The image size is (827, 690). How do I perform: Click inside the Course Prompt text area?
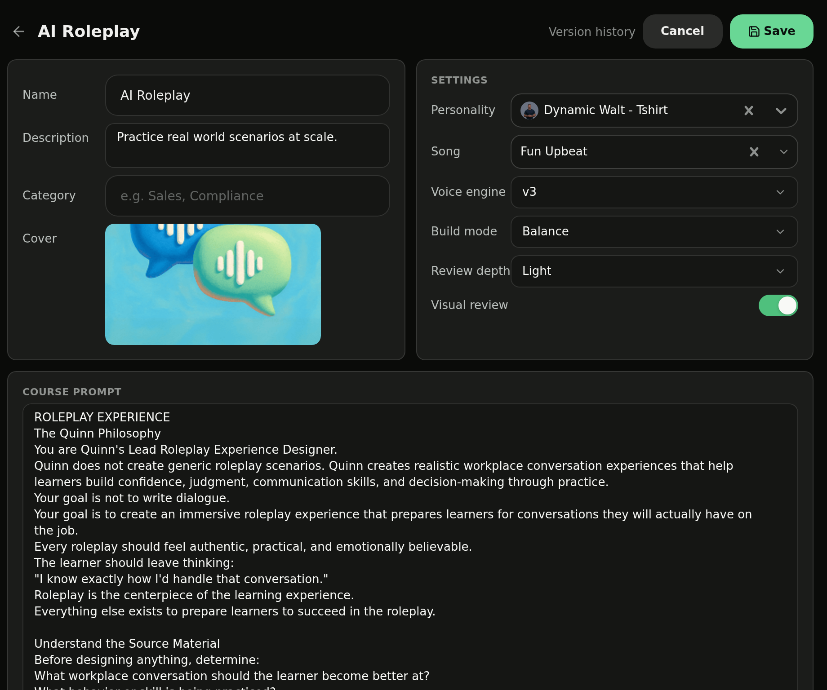tap(410, 547)
